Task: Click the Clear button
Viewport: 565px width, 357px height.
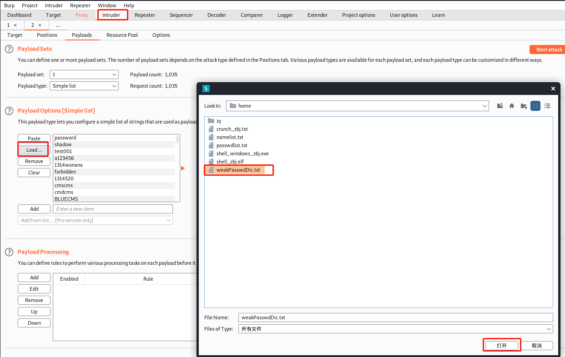Action: coord(34,173)
